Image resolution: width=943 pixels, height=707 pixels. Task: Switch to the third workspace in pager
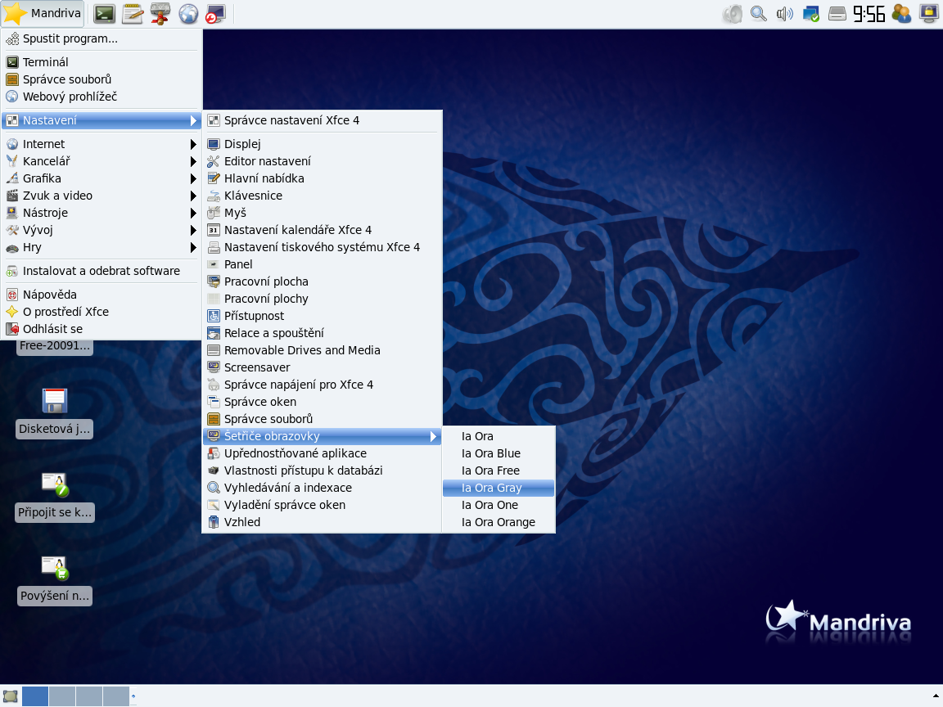(89, 696)
